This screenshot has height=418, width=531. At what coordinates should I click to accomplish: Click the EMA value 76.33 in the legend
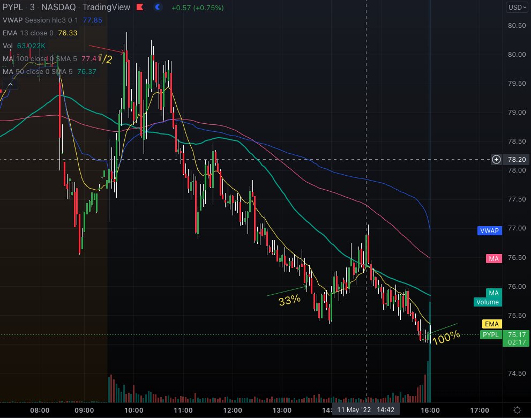[x=68, y=33]
